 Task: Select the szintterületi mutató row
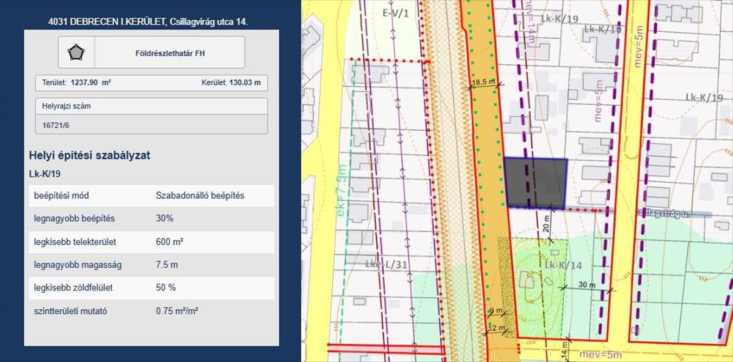click(x=151, y=311)
